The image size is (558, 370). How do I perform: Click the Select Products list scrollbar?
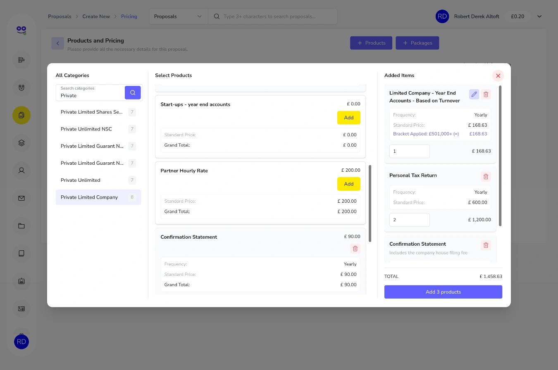point(370,204)
